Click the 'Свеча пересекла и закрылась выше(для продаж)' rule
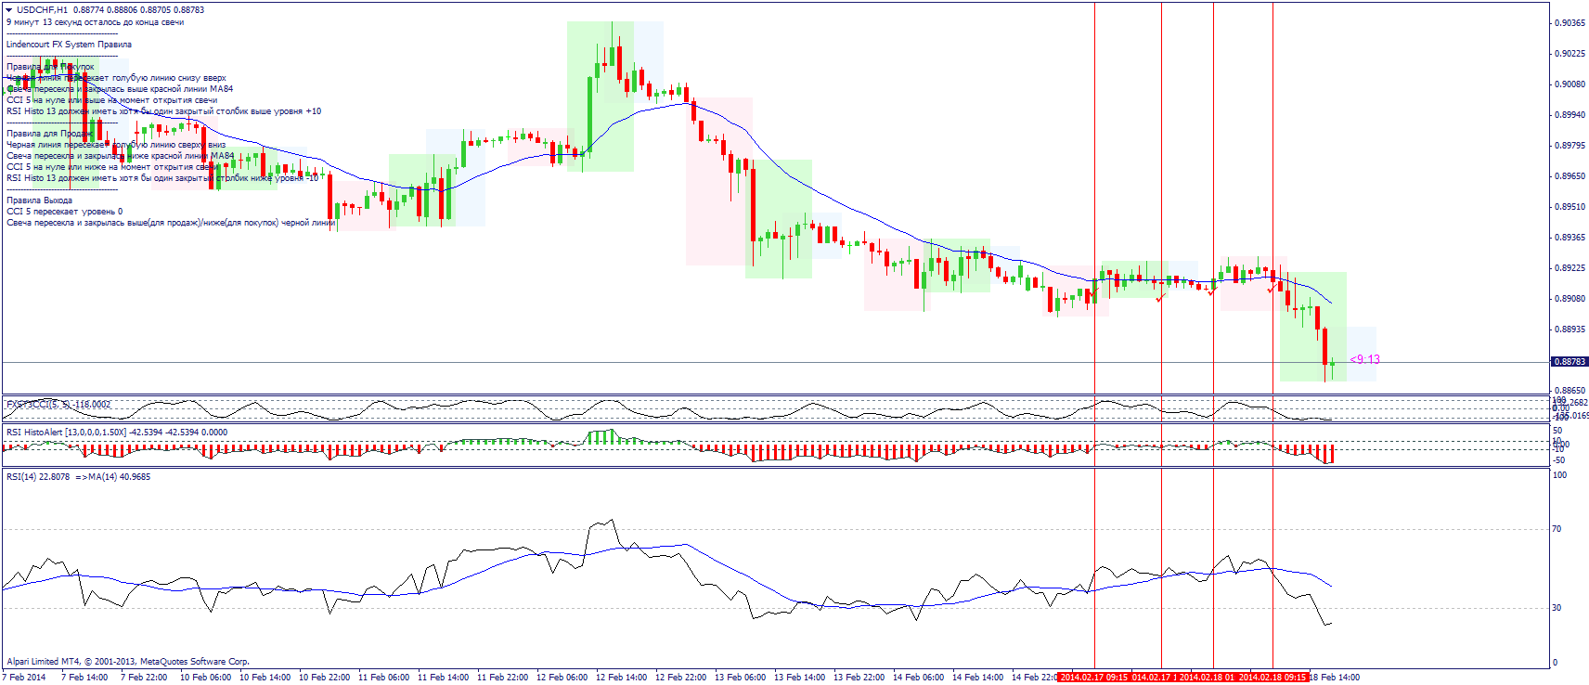This screenshot has height=685, width=1589. coord(171,223)
